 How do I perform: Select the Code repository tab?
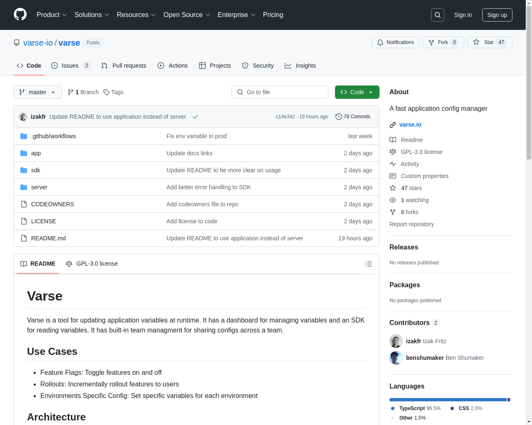coord(29,66)
